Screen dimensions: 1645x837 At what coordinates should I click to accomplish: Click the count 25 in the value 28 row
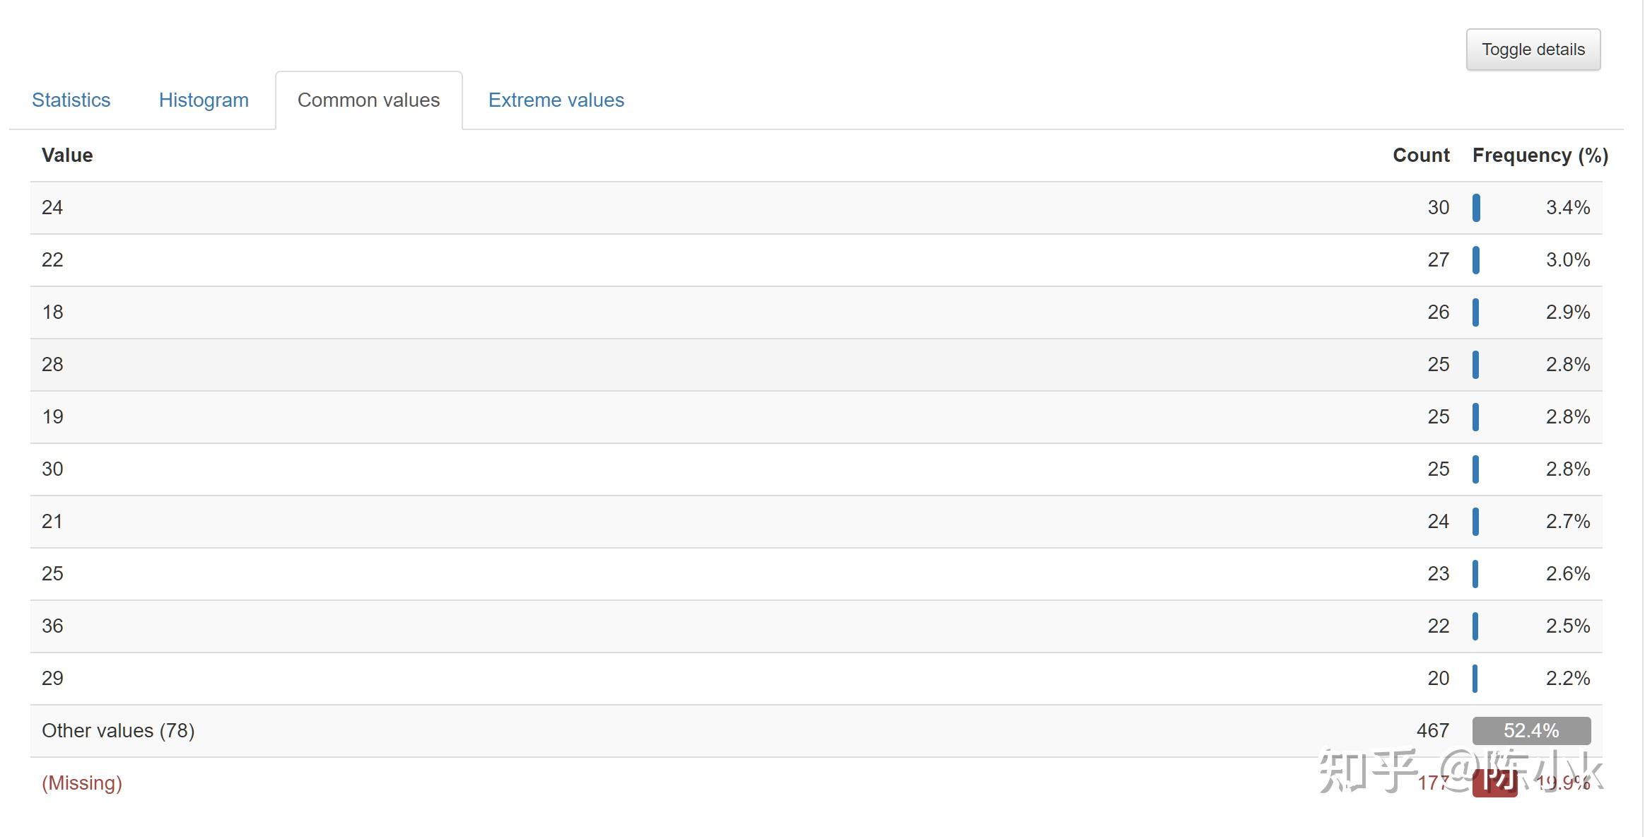pyautogui.click(x=1438, y=365)
